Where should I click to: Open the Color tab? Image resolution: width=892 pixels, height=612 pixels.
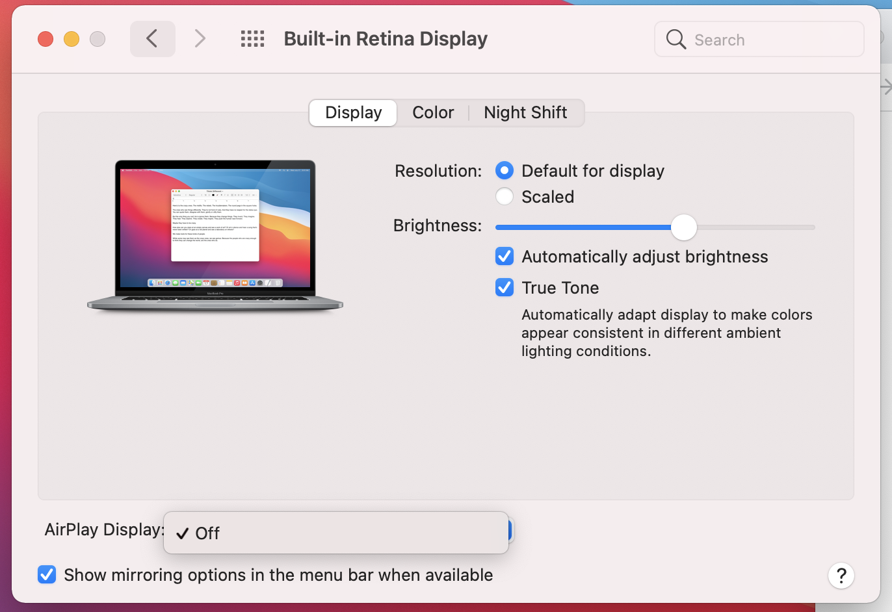point(433,113)
